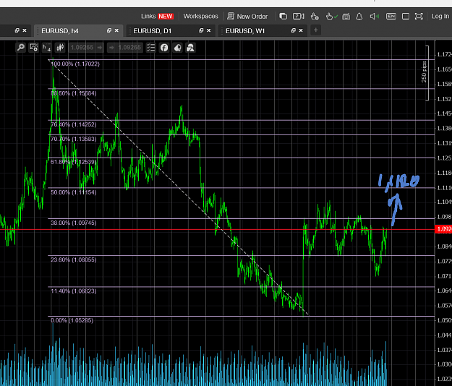Open the help video icon
Screen dimensions: 452x386
(299, 17)
